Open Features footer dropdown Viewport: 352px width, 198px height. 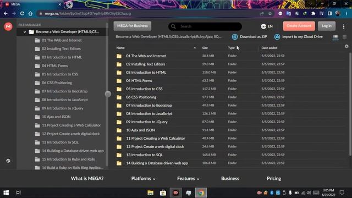pyautogui.click(x=188, y=178)
